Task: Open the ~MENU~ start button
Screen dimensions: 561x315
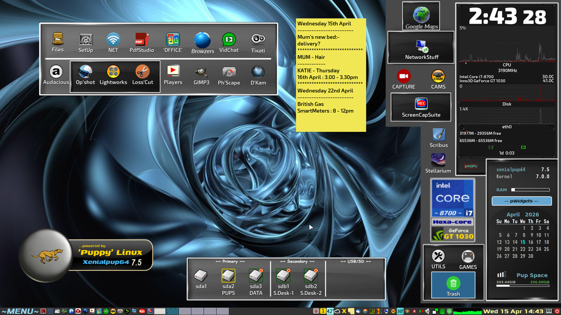Action: (20, 311)
